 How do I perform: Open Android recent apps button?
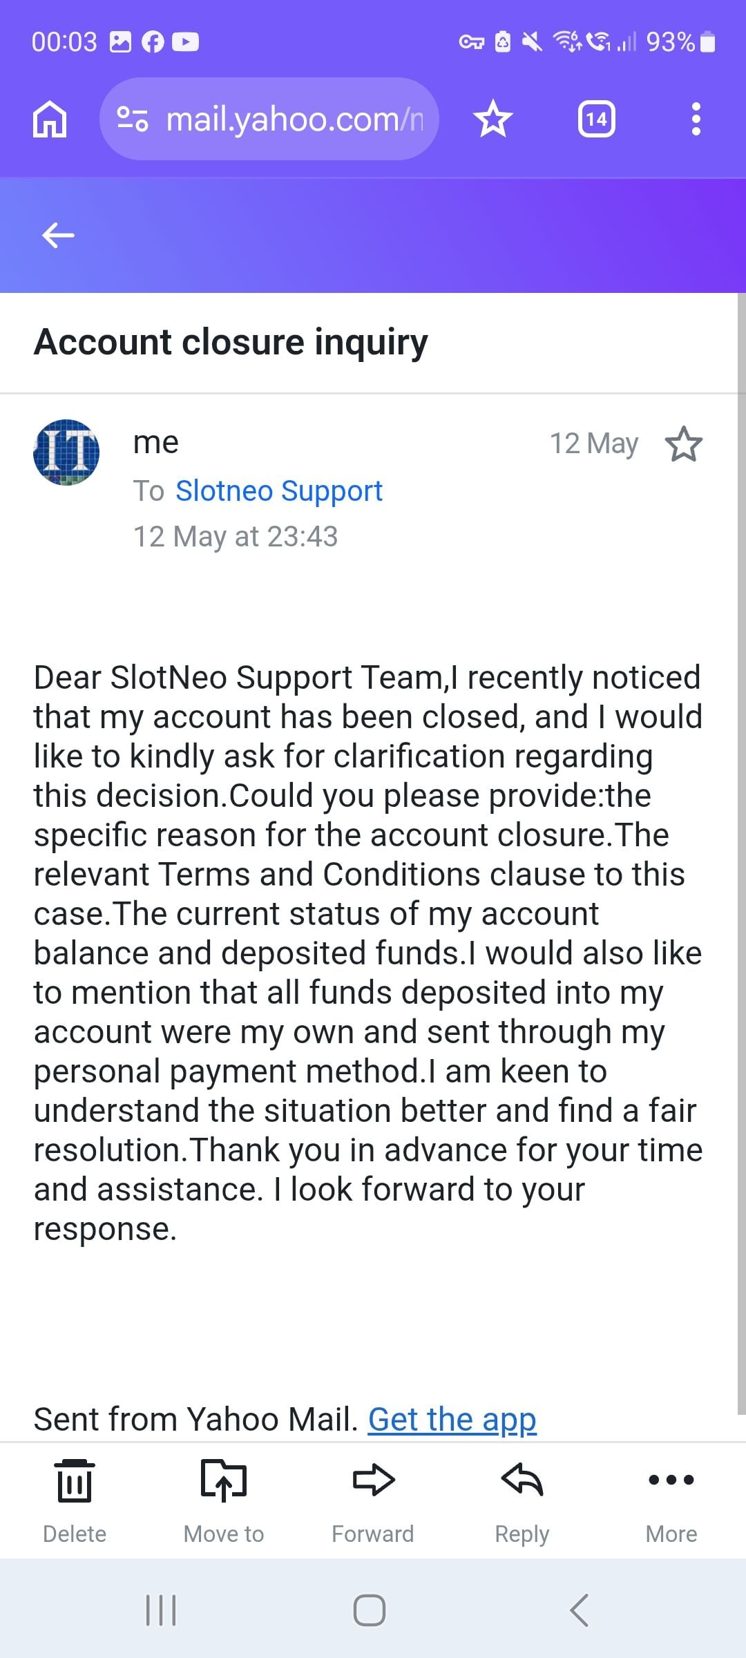click(x=162, y=1610)
